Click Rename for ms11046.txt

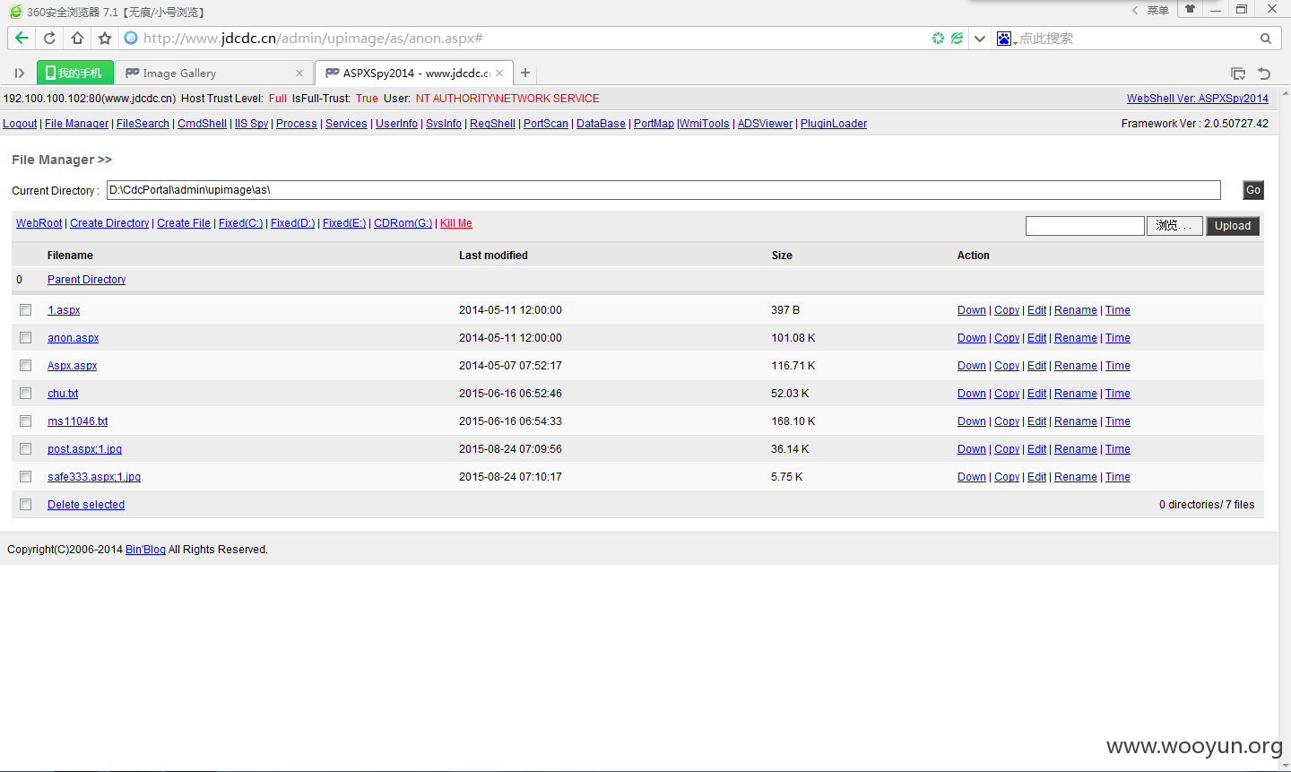point(1076,421)
